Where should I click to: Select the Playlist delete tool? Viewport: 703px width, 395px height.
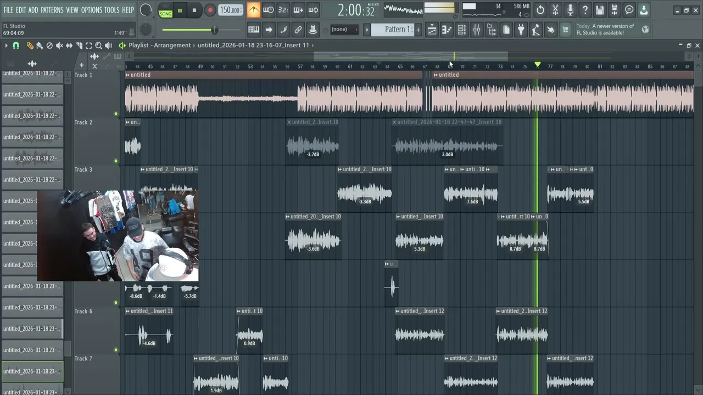pyautogui.click(x=49, y=46)
